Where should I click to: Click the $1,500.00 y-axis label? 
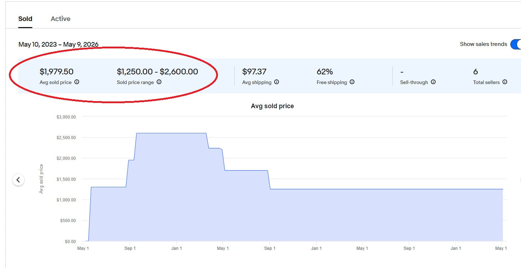click(x=66, y=179)
